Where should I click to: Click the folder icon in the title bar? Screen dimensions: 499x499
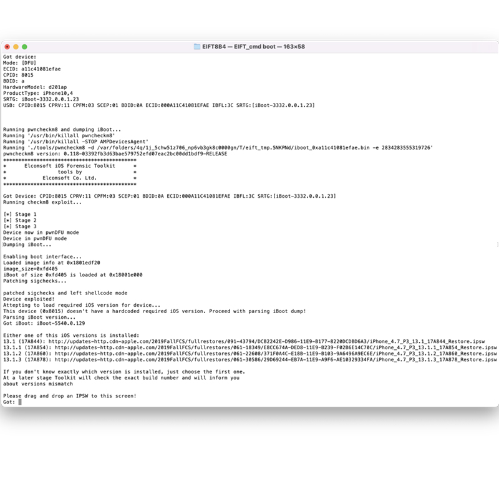[197, 46]
